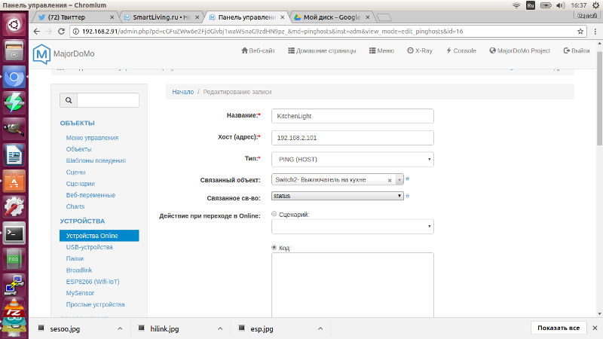Open the Тип PING (HOST) dropdown

(x=352, y=159)
